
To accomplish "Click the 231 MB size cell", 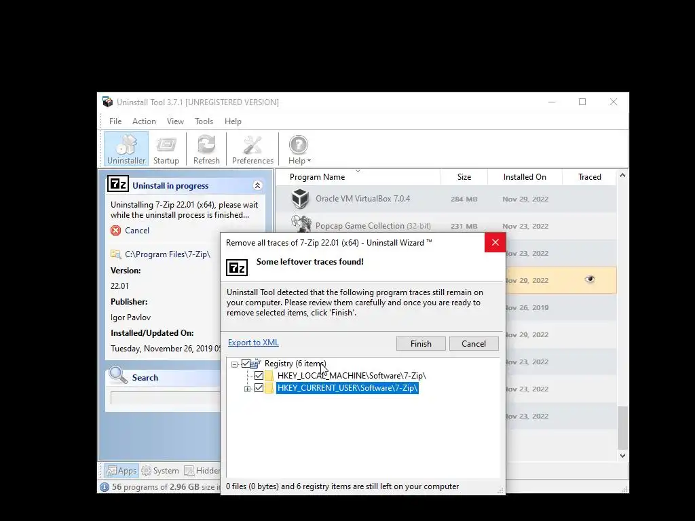I will click(x=464, y=227).
